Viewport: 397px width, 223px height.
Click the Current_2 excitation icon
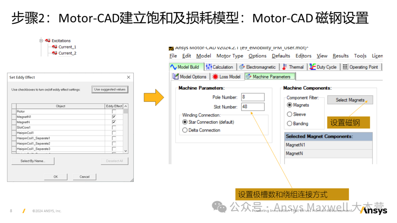click(x=54, y=53)
